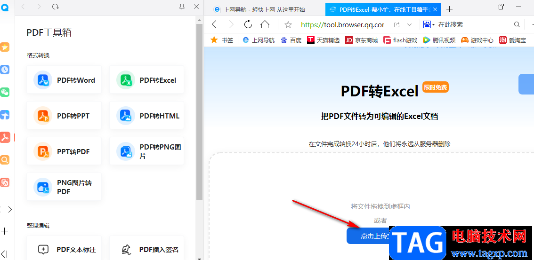534x260 pixels.
Task: Click the skin shirt icon in title bar
Action: pos(501,7)
